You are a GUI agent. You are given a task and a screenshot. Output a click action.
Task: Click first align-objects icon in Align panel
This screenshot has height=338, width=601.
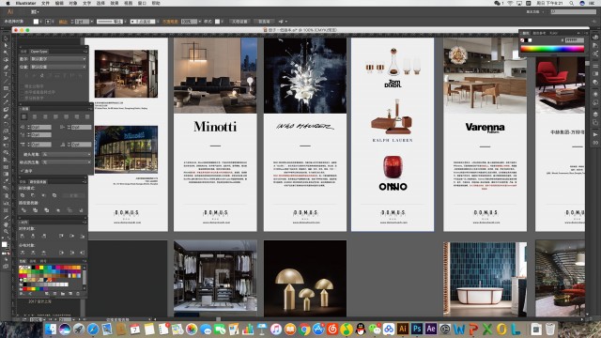[23, 236]
